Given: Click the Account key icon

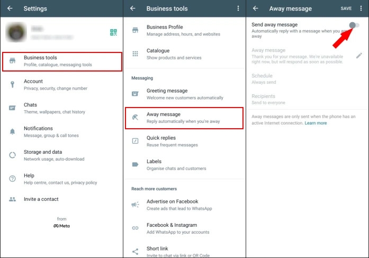Looking at the screenshot, I should coord(13,84).
